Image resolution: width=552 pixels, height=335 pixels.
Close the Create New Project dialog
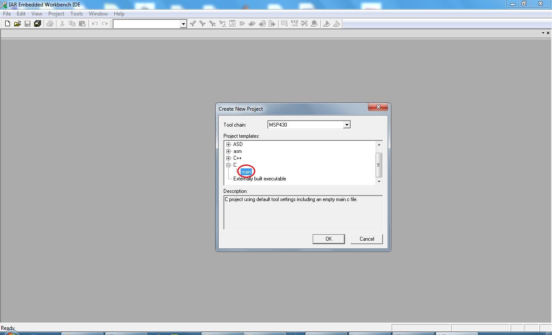[x=378, y=107]
